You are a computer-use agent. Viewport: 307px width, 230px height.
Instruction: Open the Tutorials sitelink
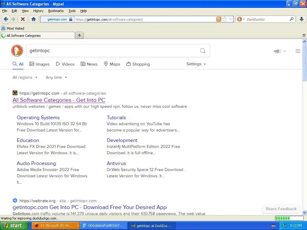(116, 117)
